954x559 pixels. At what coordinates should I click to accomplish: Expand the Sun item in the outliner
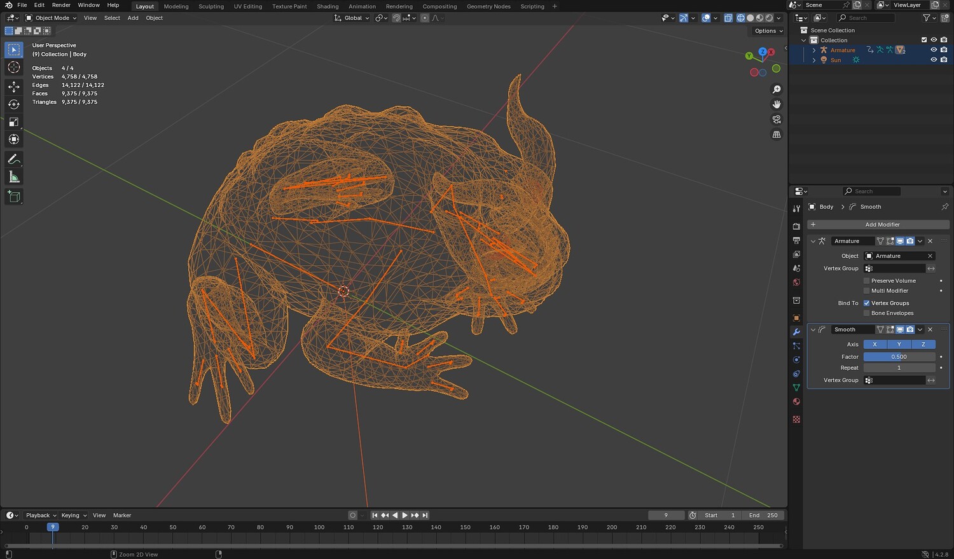pyautogui.click(x=814, y=60)
